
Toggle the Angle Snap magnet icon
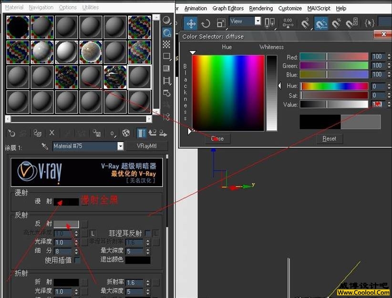[321, 23]
